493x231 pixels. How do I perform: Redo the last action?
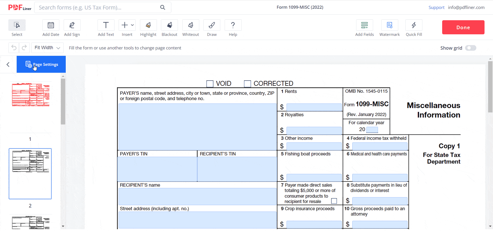coord(24,48)
